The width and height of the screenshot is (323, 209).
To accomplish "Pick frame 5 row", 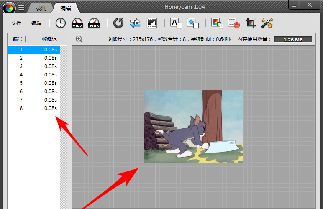I will pos(34,83).
